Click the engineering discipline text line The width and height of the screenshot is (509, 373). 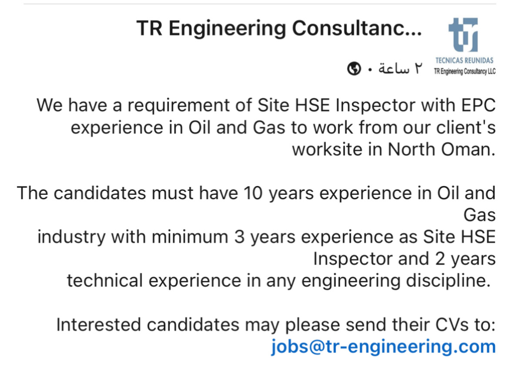pos(278,280)
